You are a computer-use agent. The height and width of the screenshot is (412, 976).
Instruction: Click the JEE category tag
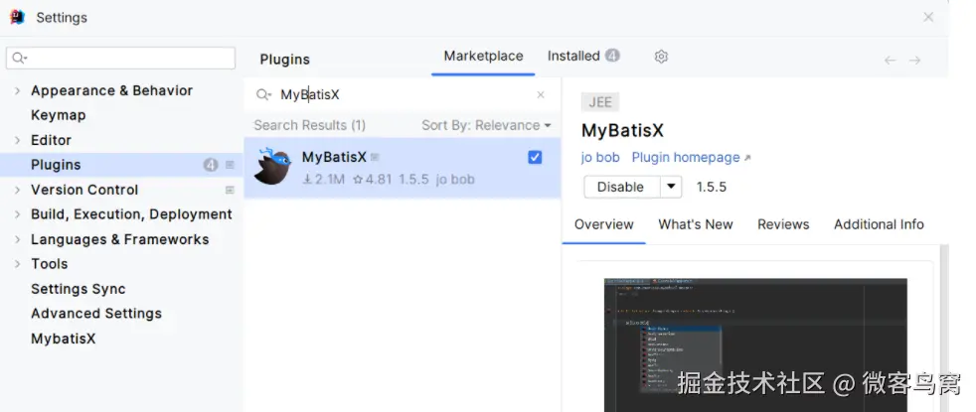(x=600, y=102)
